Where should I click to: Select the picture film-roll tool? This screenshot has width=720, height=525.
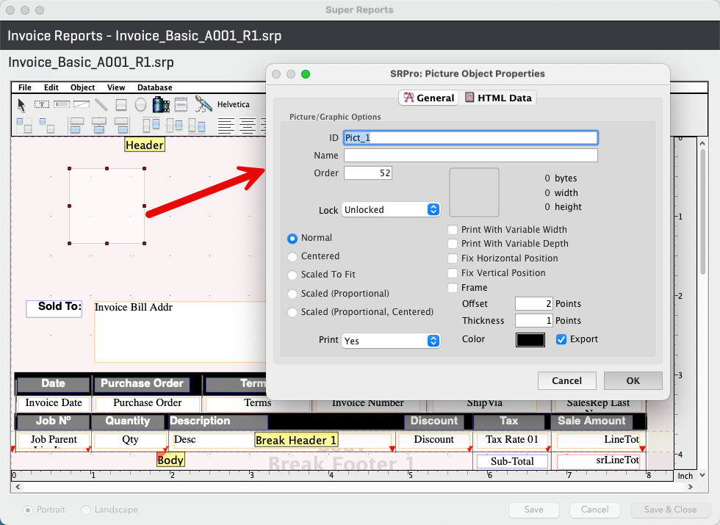161,104
